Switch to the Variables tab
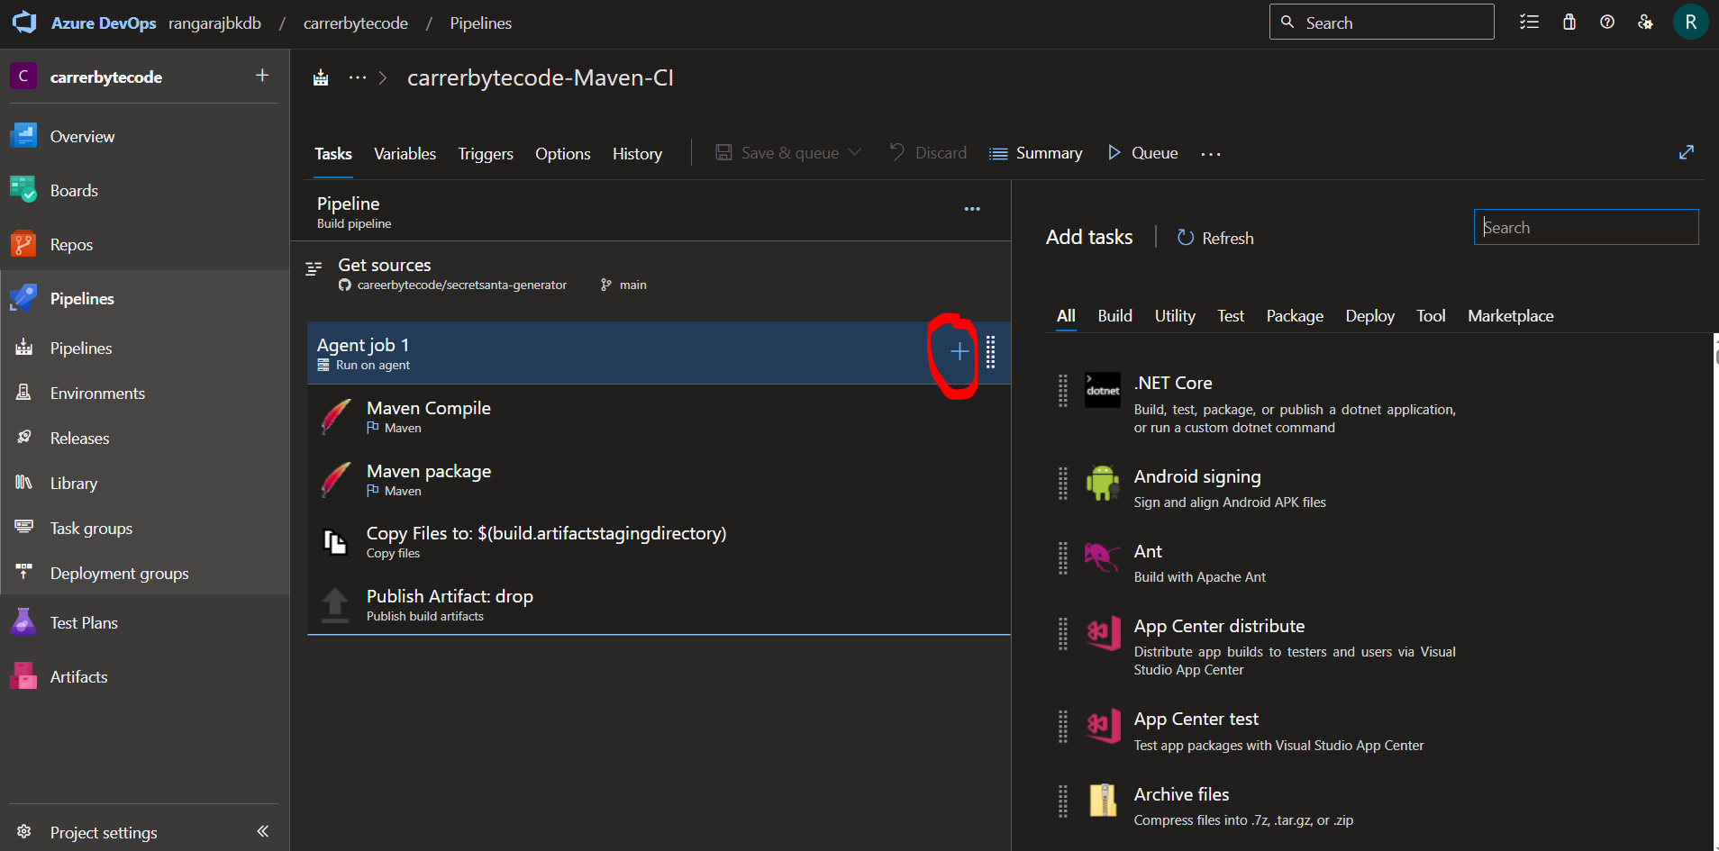Screen dimensions: 1719x851 [x=405, y=153]
